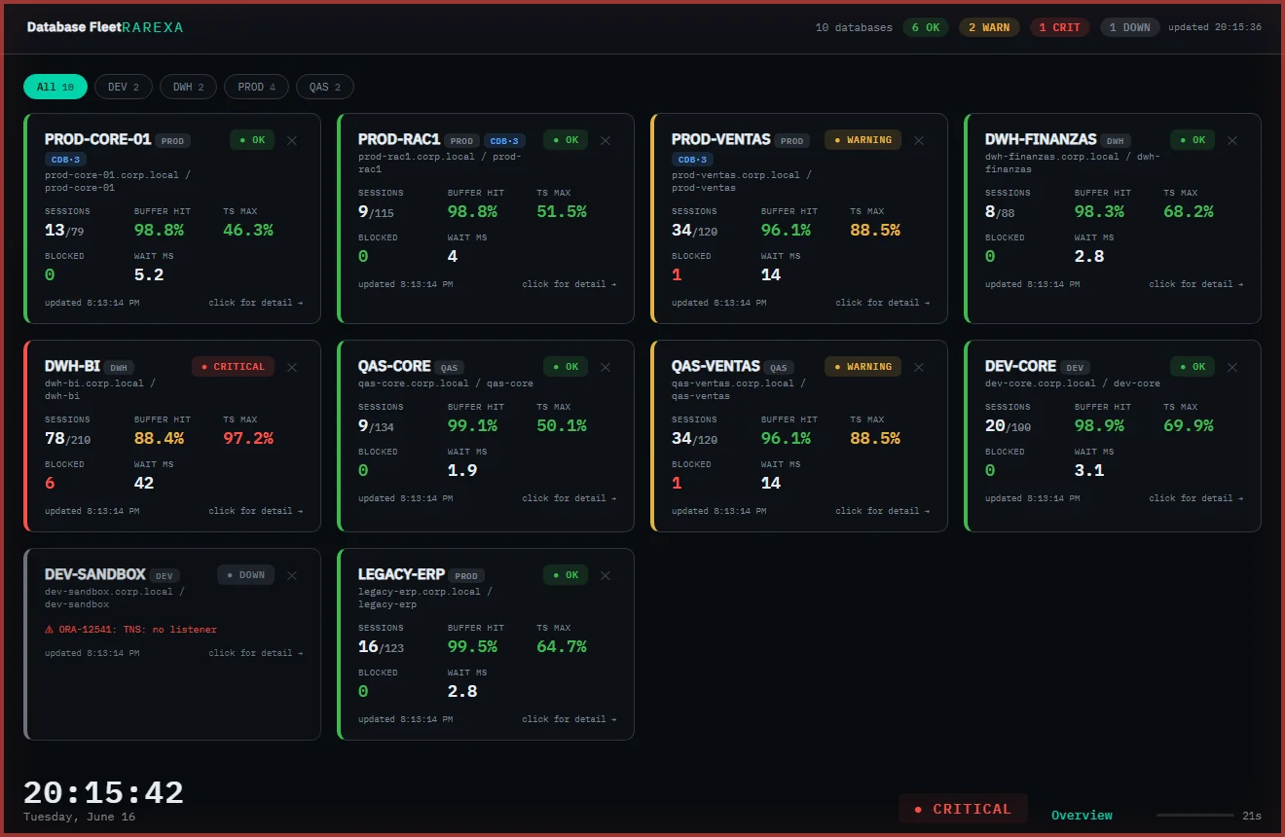Remove the PROD-VENTAS card using X
Viewport: 1285px width, 837px height.
point(919,140)
